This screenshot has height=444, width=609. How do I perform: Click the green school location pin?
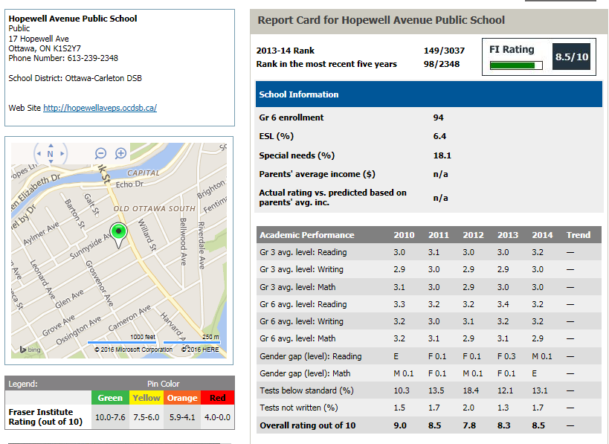(117, 233)
